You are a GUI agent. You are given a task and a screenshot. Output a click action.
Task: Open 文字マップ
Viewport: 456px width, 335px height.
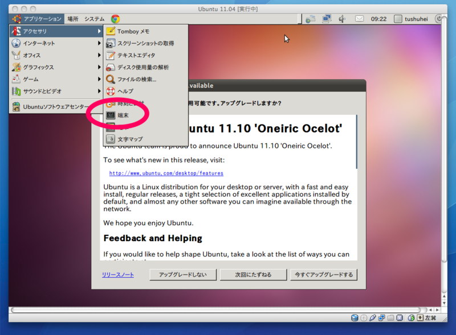pyautogui.click(x=146, y=139)
